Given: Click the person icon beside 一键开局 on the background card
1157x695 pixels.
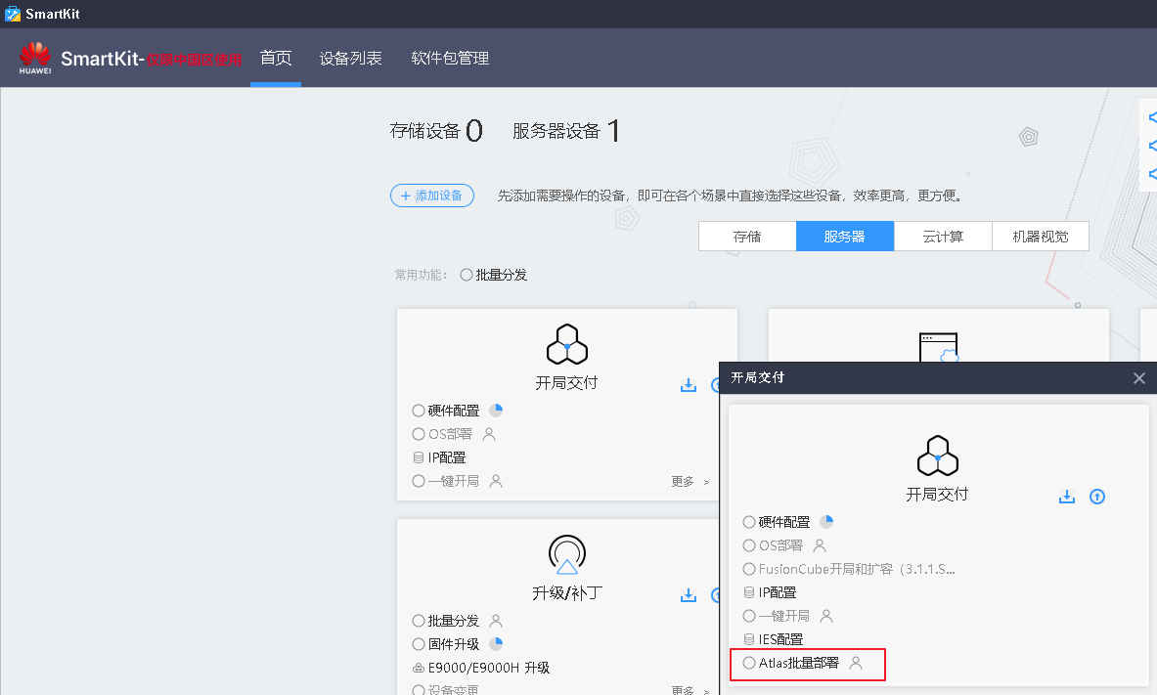Looking at the screenshot, I should point(496,481).
